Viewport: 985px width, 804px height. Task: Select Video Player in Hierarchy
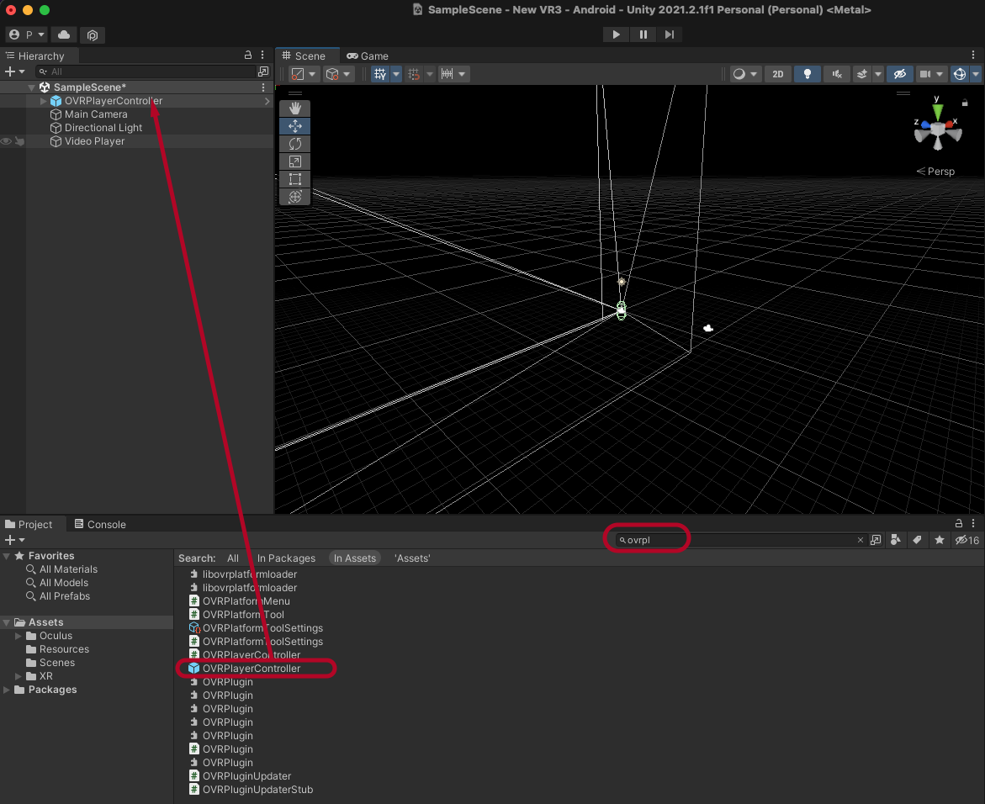95,141
